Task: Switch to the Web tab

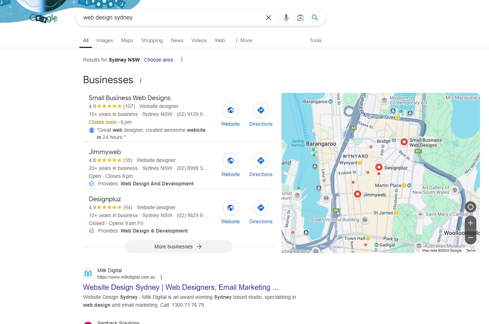Action: pyautogui.click(x=220, y=40)
